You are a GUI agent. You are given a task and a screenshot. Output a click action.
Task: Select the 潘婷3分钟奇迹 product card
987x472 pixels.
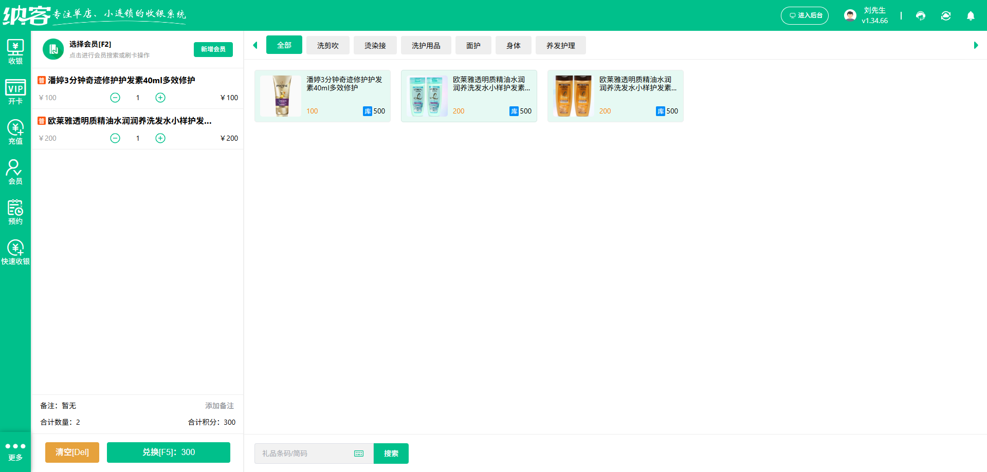pyautogui.click(x=322, y=96)
